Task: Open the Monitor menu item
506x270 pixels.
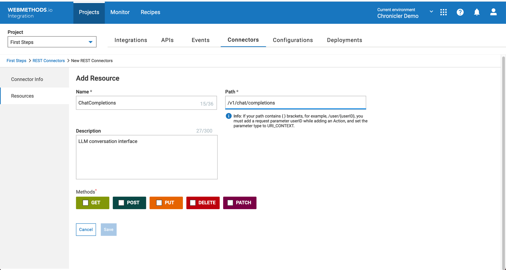Action: pos(120,12)
